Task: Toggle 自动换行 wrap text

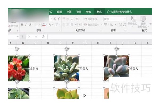Action: click(91, 19)
